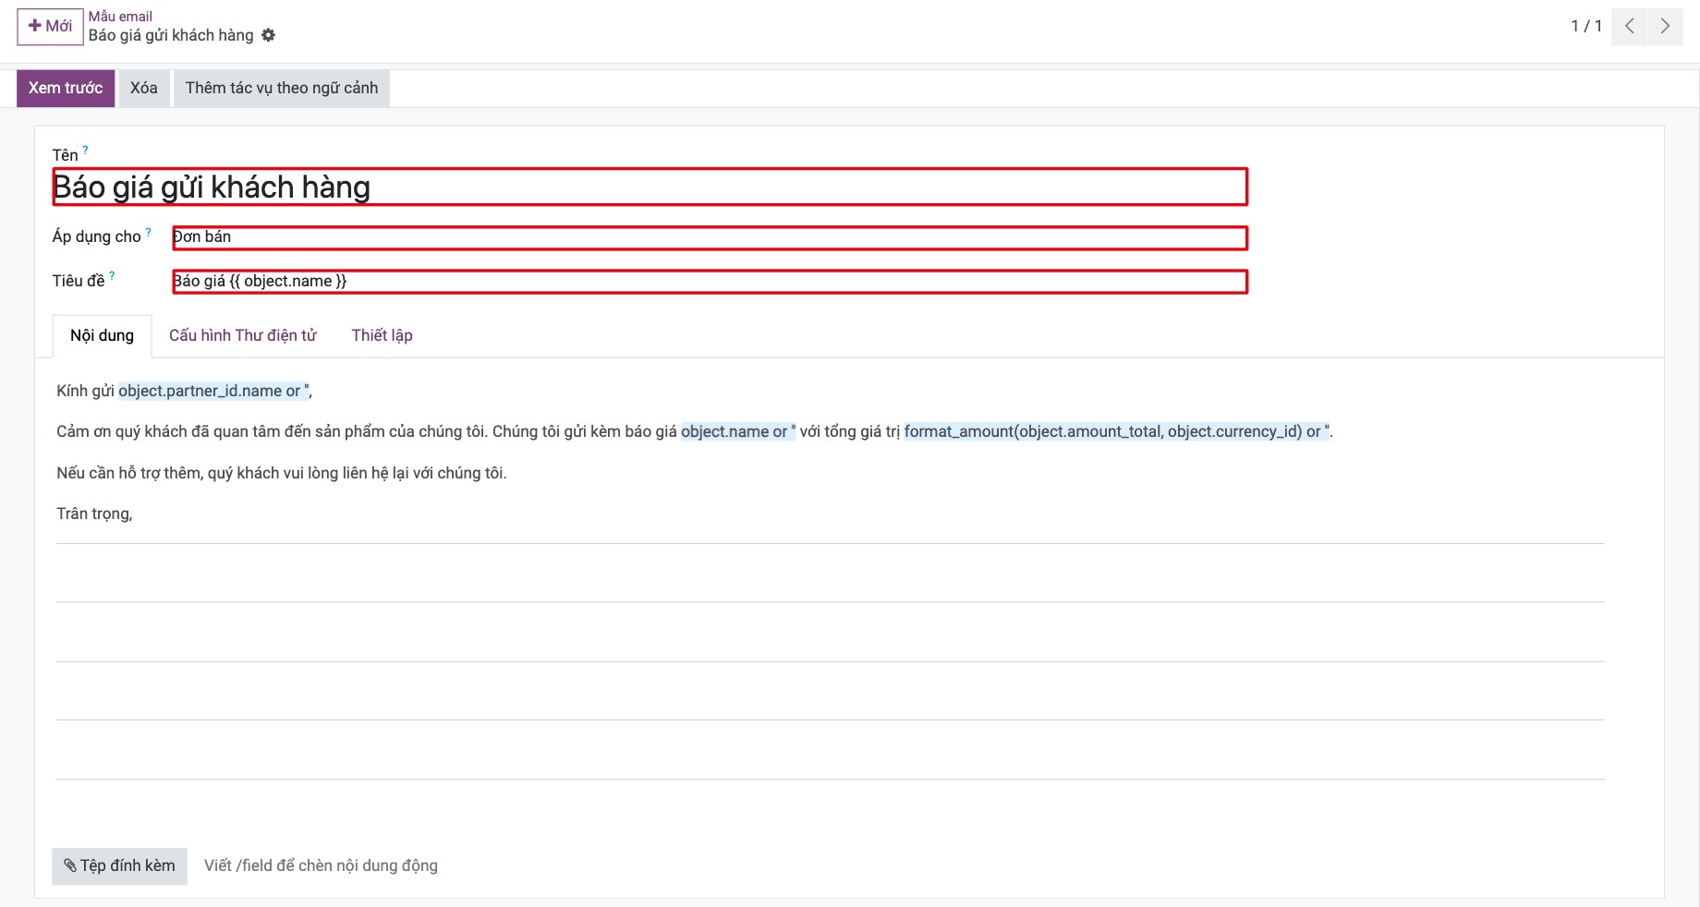Click the 1 / 1 pager counter
Image resolution: width=1700 pixels, height=907 pixels.
(1586, 26)
